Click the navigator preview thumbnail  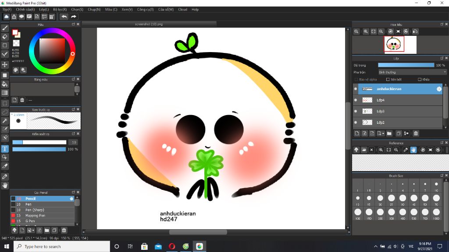tap(400, 45)
